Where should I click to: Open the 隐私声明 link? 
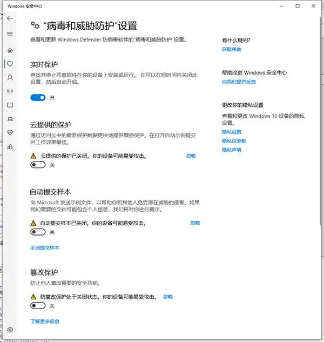click(232, 150)
